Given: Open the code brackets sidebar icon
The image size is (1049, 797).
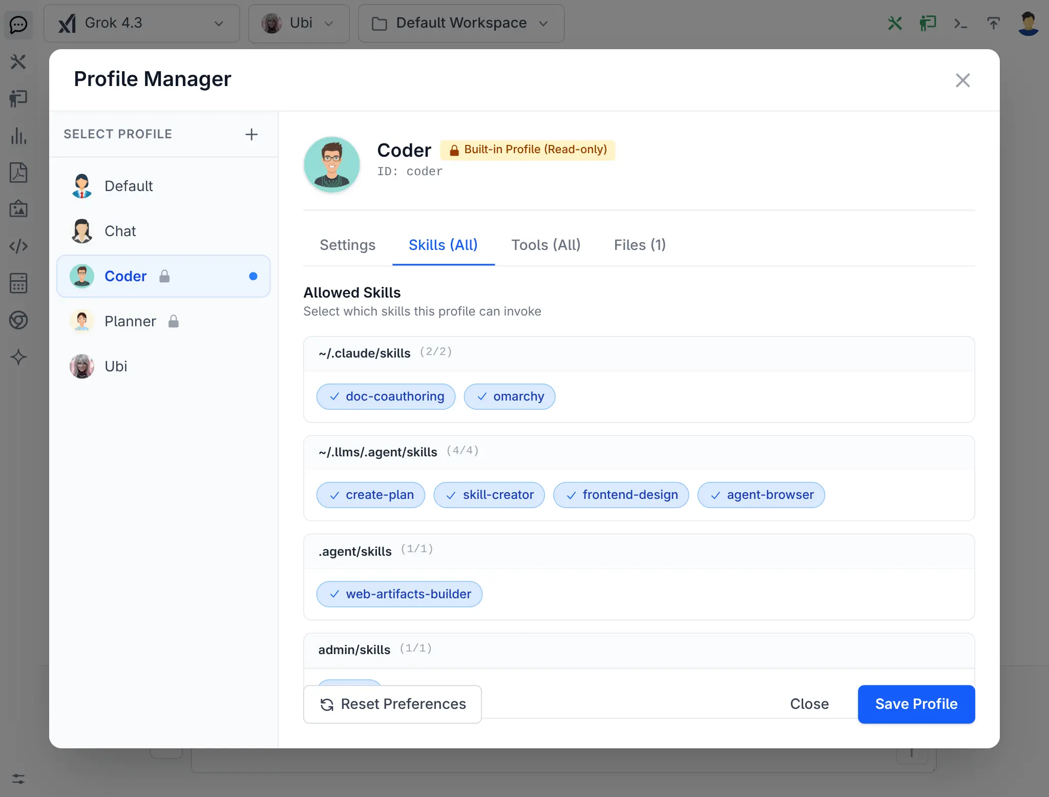Looking at the screenshot, I should 18,246.
